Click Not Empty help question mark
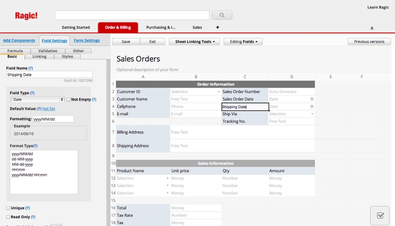This screenshot has width=395, height=226. point(94,99)
